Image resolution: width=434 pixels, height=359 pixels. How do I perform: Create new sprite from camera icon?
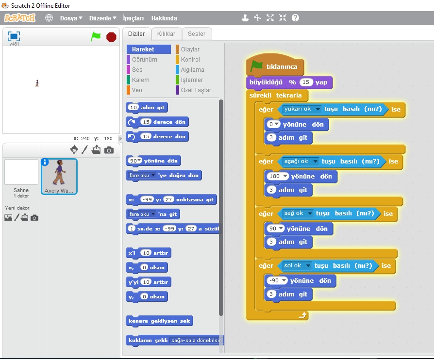tap(109, 150)
